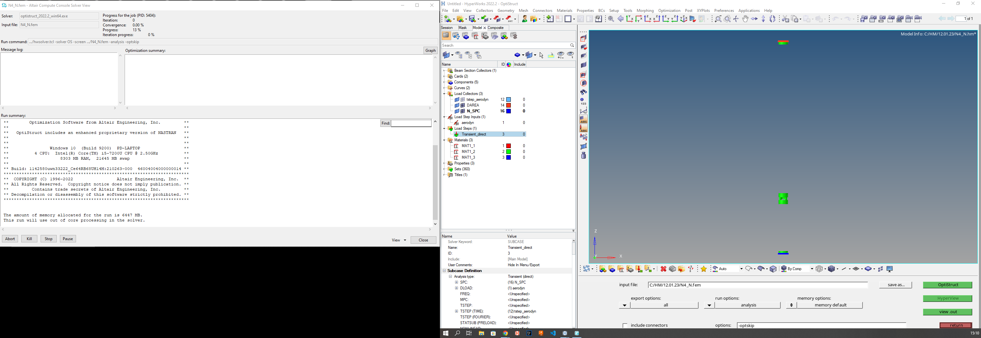Open the Geometry menu
The image size is (981, 338).
506,11
